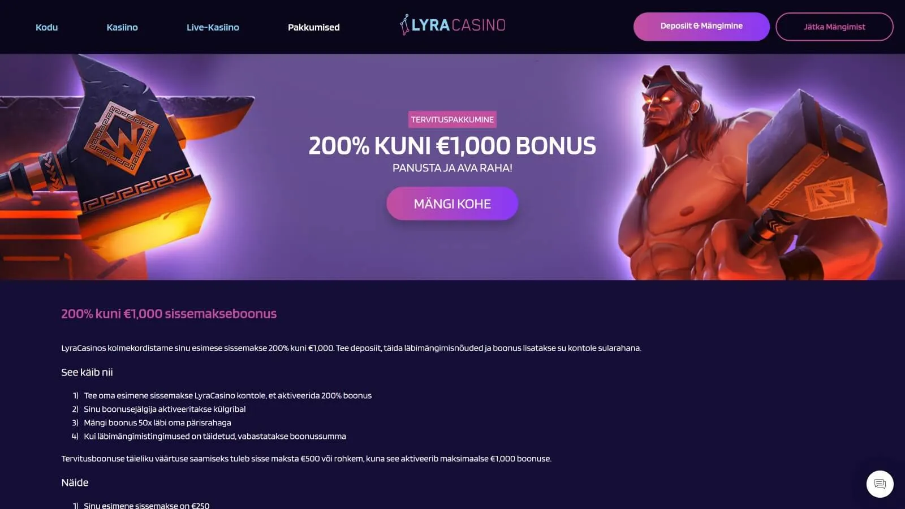Click the 200% KUNI €1,000 BONUS headline

(x=452, y=146)
